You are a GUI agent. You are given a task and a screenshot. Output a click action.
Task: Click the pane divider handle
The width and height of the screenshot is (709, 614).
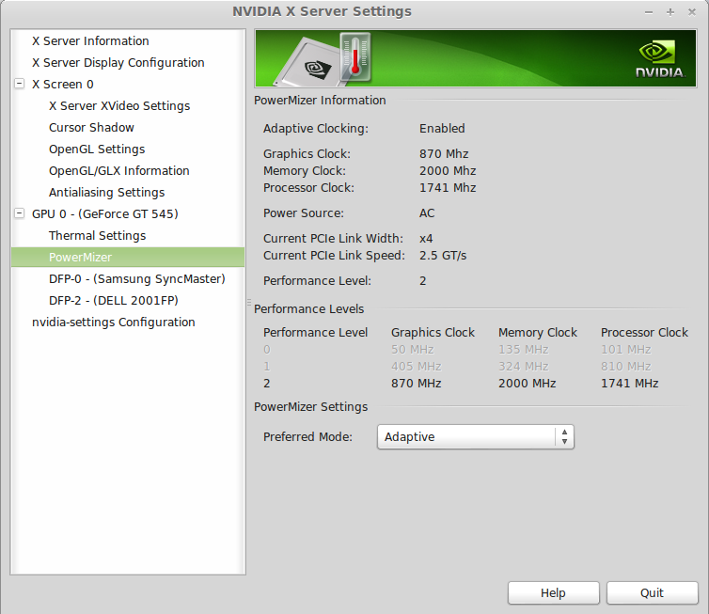(249, 302)
